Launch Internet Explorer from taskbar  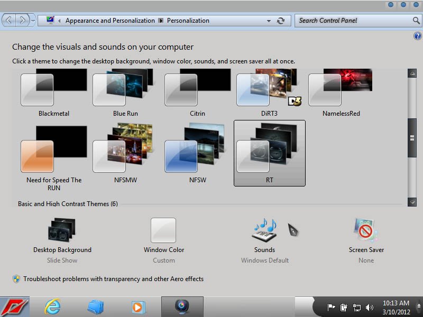[x=52, y=307]
